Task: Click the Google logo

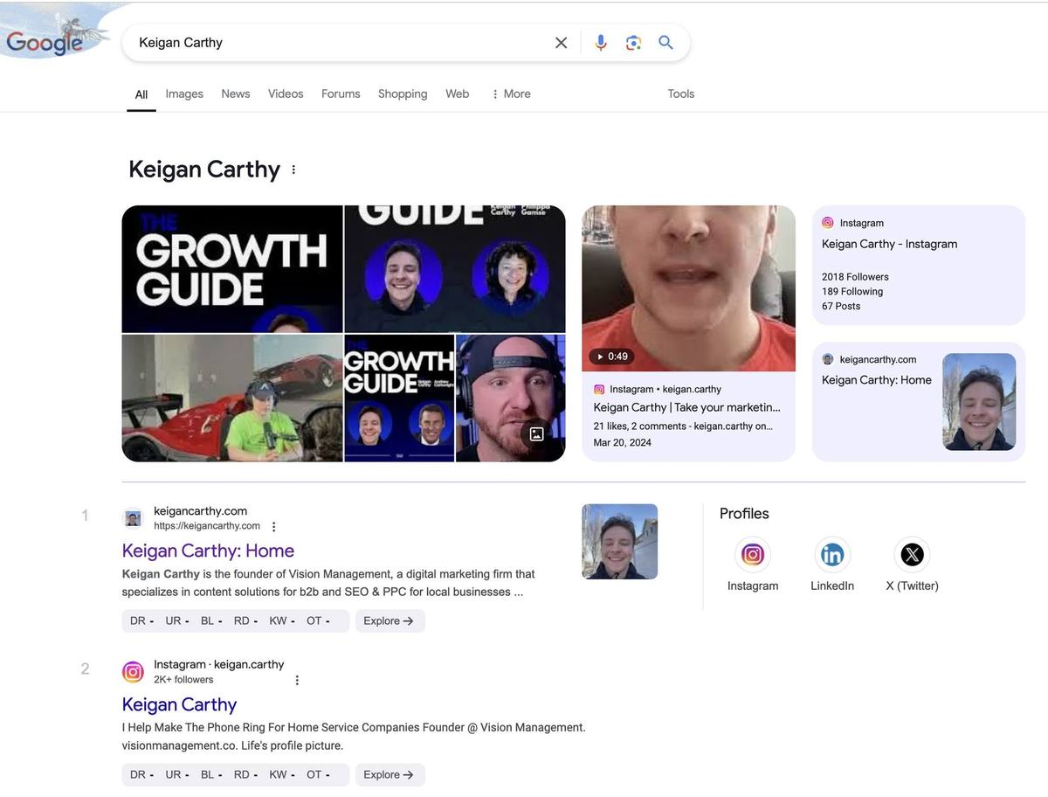Action: [x=44, y=42]
